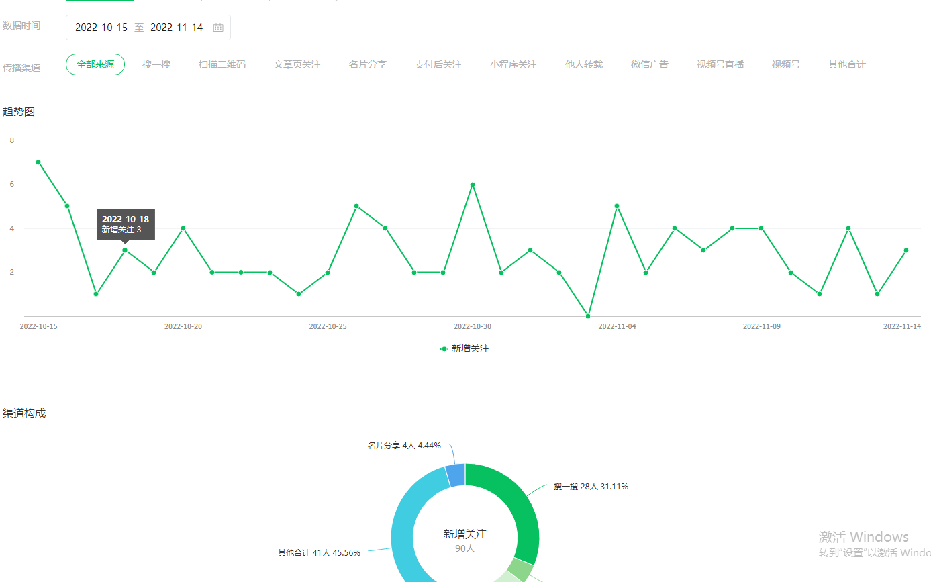
Task: Open the start date 2022-10-15 picker
Action: [x=101, y=28]
